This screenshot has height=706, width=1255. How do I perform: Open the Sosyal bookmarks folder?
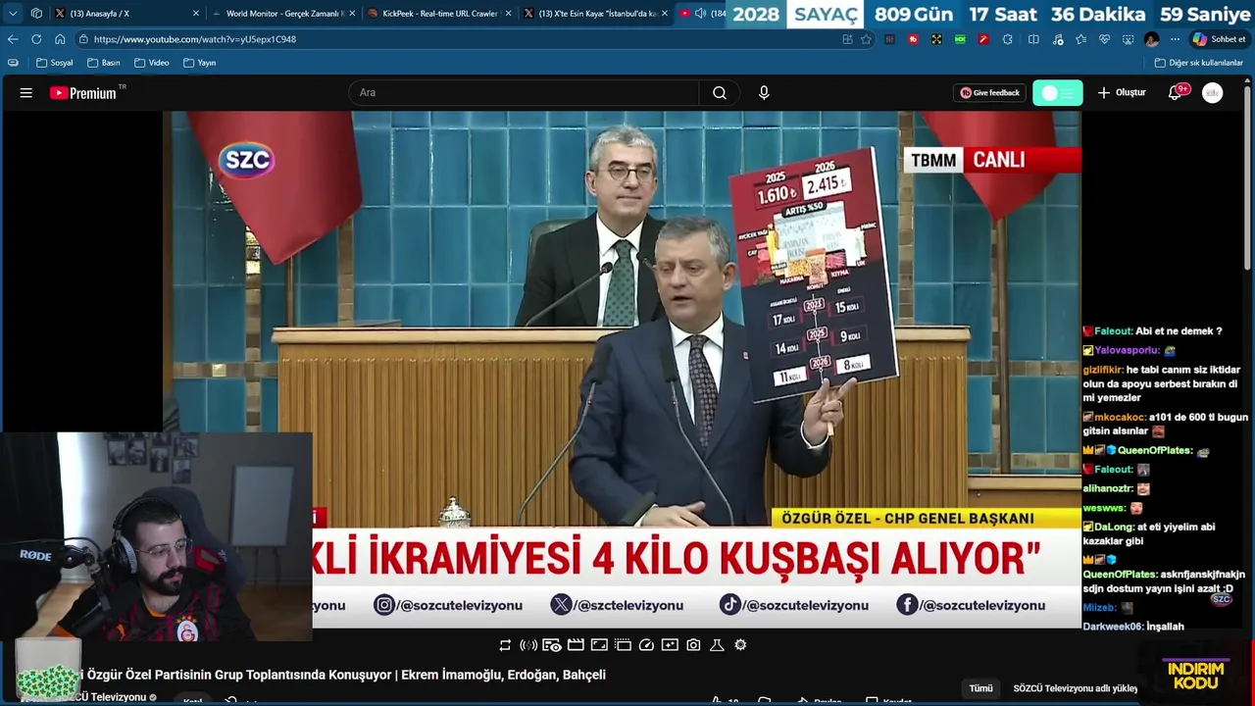click(55, 63)
